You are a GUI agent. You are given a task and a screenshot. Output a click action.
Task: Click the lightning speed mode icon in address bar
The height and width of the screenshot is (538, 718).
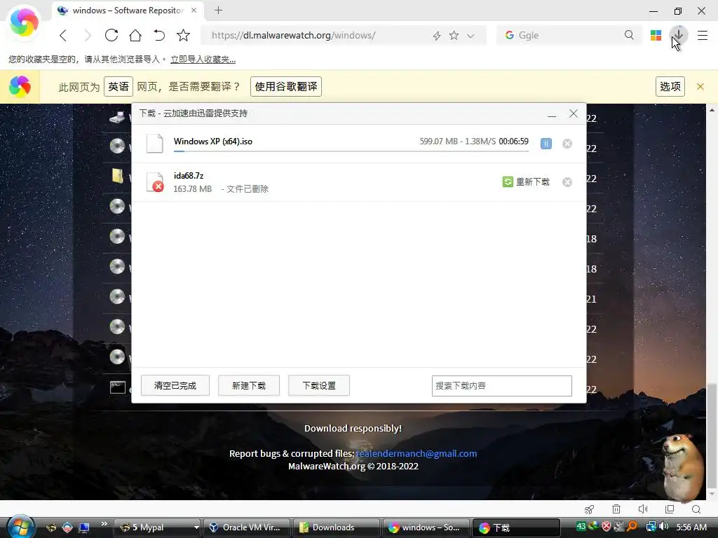(436, 36)
